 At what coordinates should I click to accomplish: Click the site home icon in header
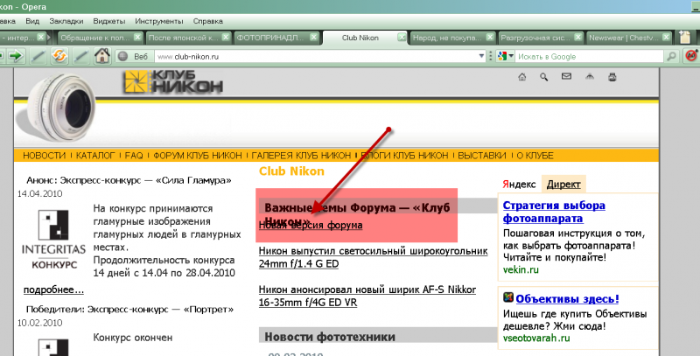(521, 77)
